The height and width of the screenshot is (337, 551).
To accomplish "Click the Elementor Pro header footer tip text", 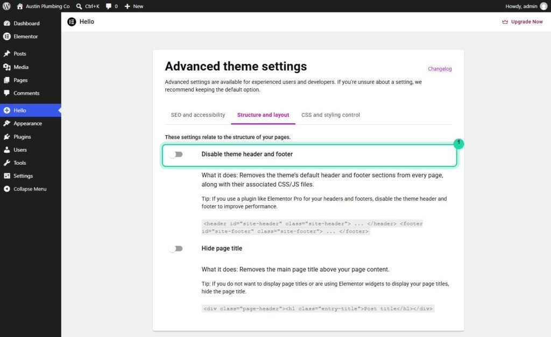I will click(x=324, y=202).
